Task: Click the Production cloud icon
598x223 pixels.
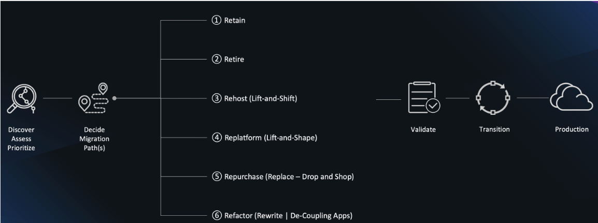Action: [571, 98]
